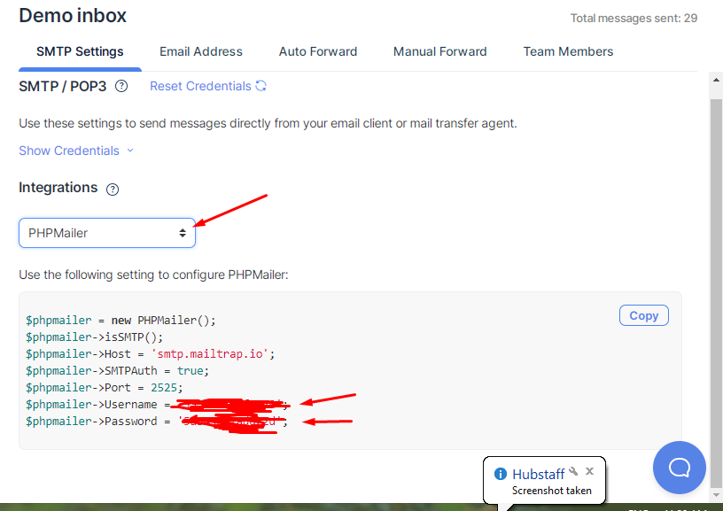
Task: Switch to the Email Address tab
Action: (200, 51)
